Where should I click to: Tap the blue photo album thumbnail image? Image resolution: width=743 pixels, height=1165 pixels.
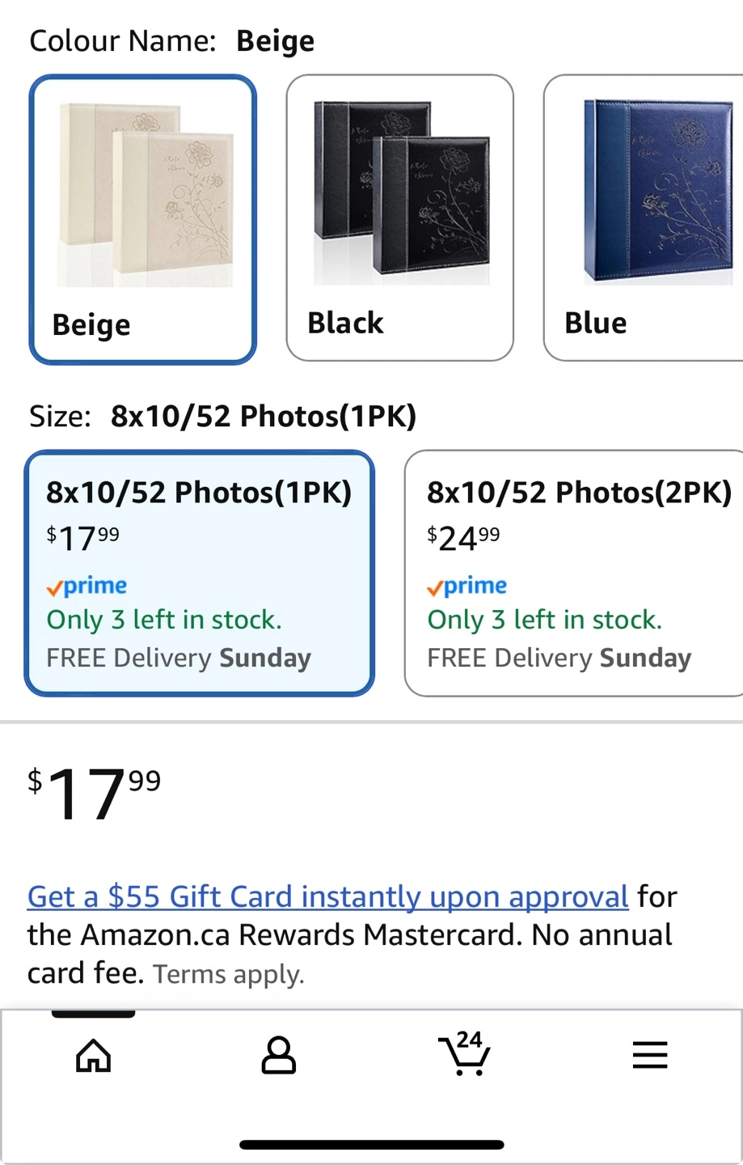pos(659,193)
